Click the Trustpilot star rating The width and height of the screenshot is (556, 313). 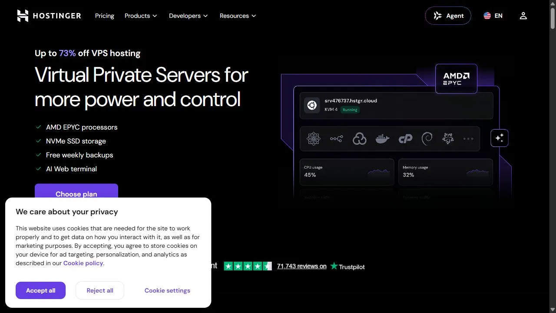pos(248,266)
